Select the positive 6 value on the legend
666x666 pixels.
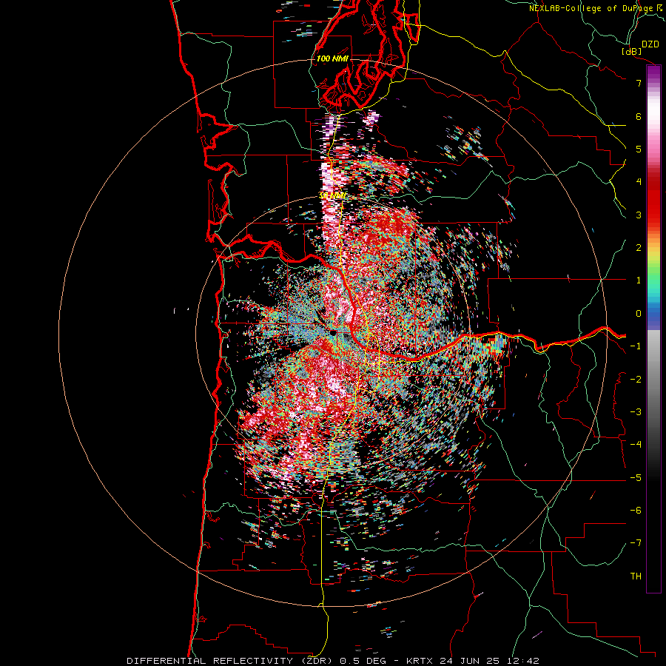pyautogui.click(x=639, y=116)
